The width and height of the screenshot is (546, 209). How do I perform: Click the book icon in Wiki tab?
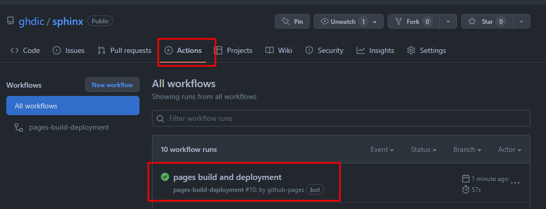pyautogui.click(x=270, y=51)
